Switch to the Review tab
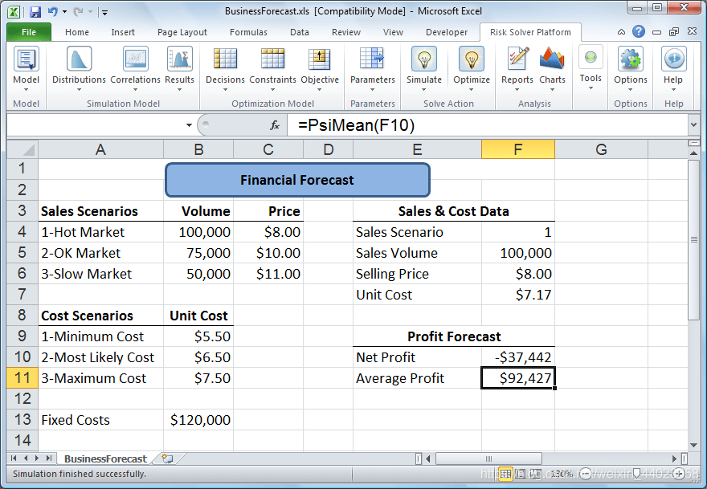Viewport: 707px width, 489px height. (x=345, y=32)
